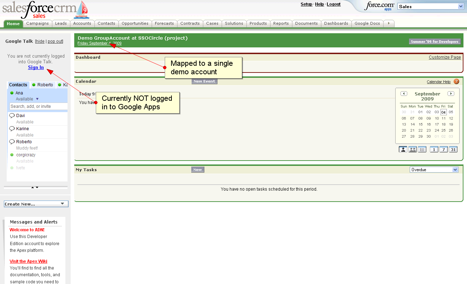Open the Campaigns tab
This screenshot has height=284, width=467.
tap(37, 23)
